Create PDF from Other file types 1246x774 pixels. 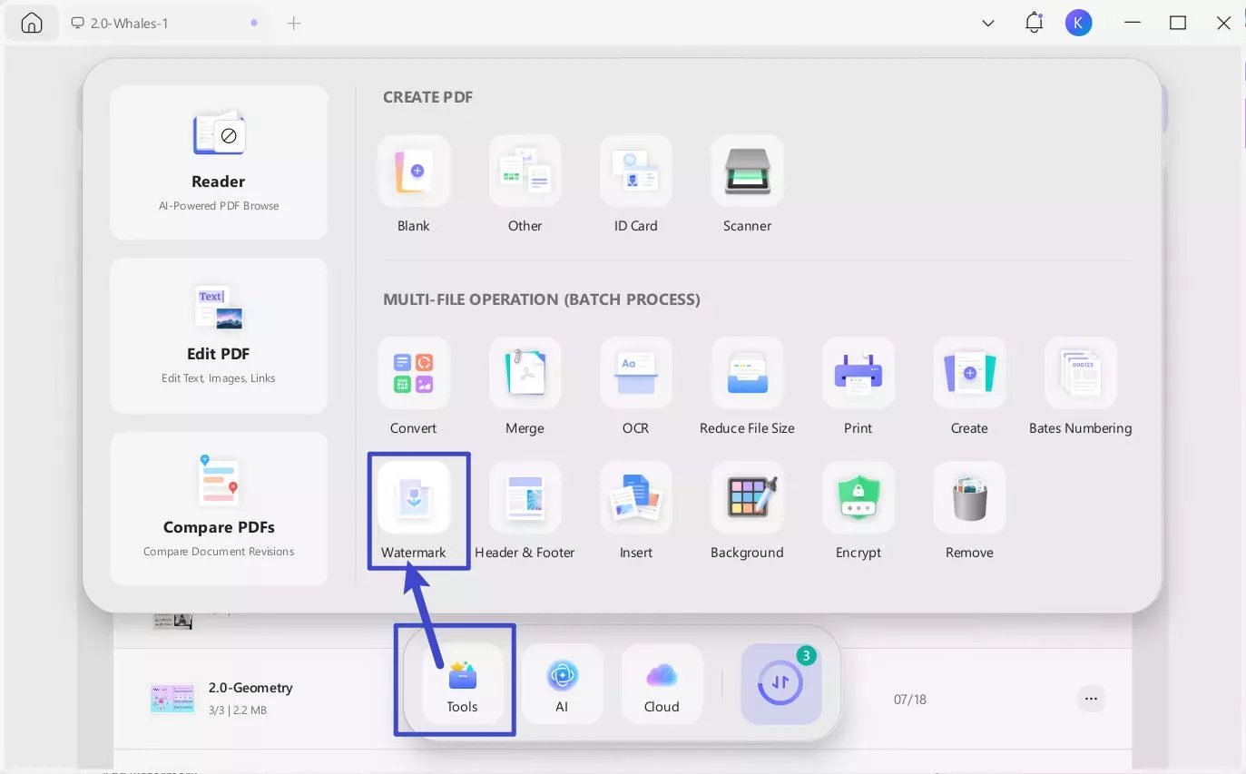[525, 171]
